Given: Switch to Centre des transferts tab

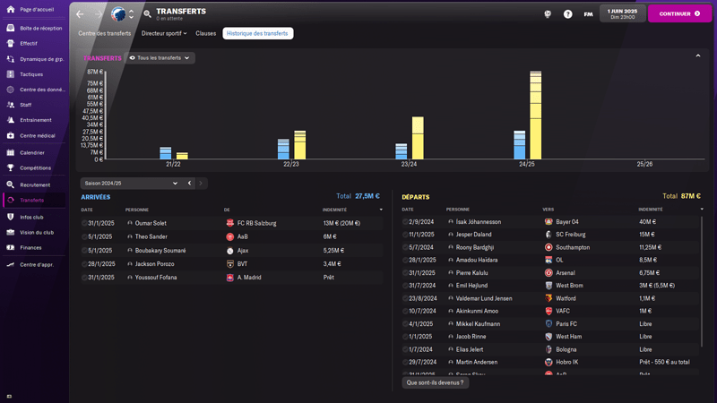Looking at the screenshot, I should tap(105, 33).
